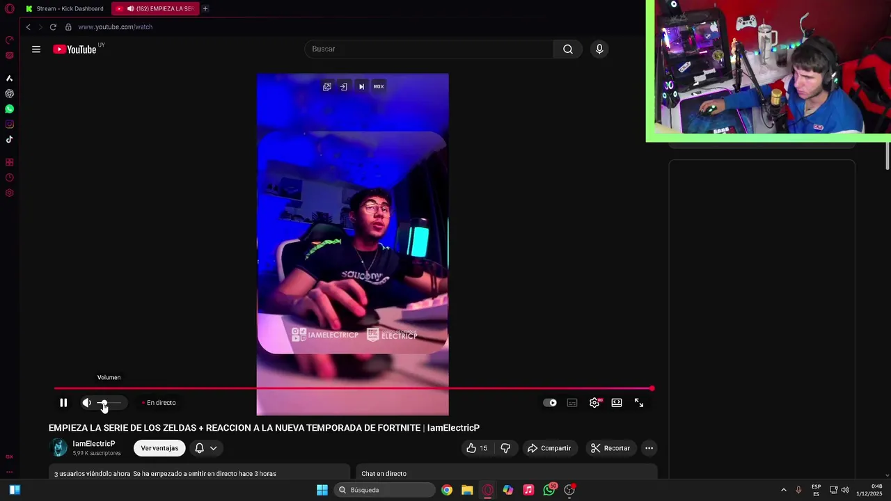The height and width of the screenshot is (501, 891).
Task: Open Workspaces grid icon in sidebar
Action: click(x=10, y=162)
